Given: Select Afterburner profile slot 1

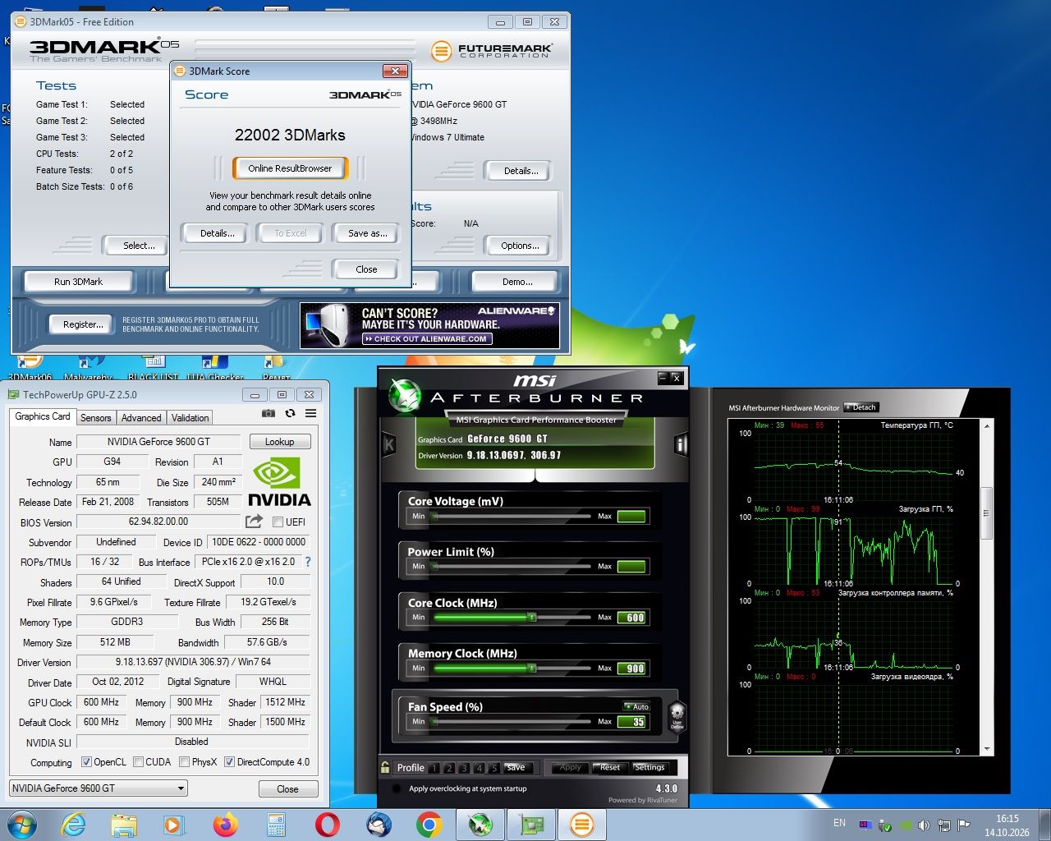Looking at the screenshot, I should [x=434, y=768].
